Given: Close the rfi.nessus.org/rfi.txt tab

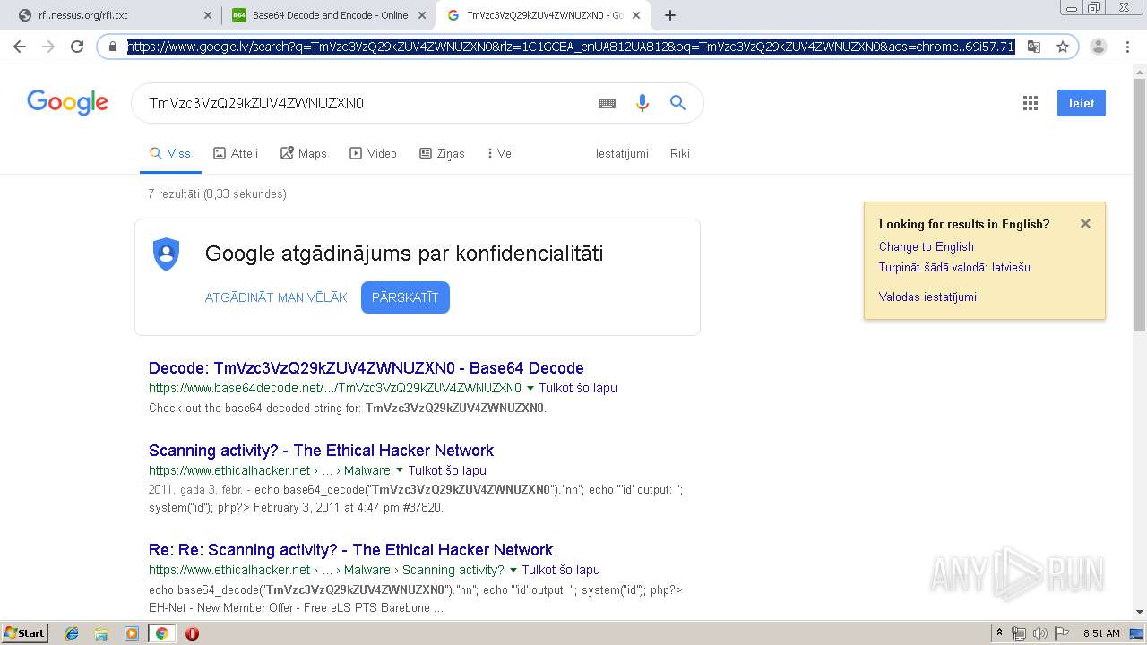Looking at the screenshot, I should 207,15.
